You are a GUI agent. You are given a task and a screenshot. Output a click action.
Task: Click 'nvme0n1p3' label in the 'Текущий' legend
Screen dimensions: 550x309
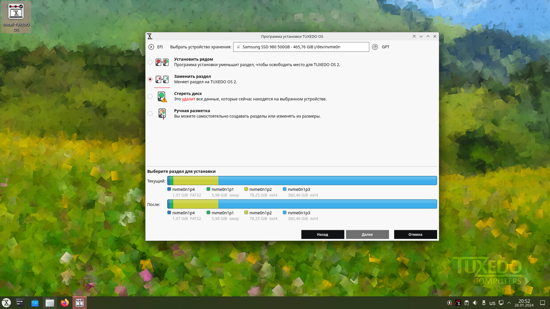[x=299, y=190]
